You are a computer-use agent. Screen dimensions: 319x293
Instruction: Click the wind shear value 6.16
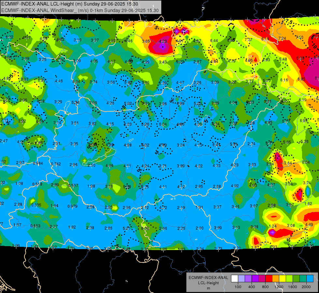284,80
